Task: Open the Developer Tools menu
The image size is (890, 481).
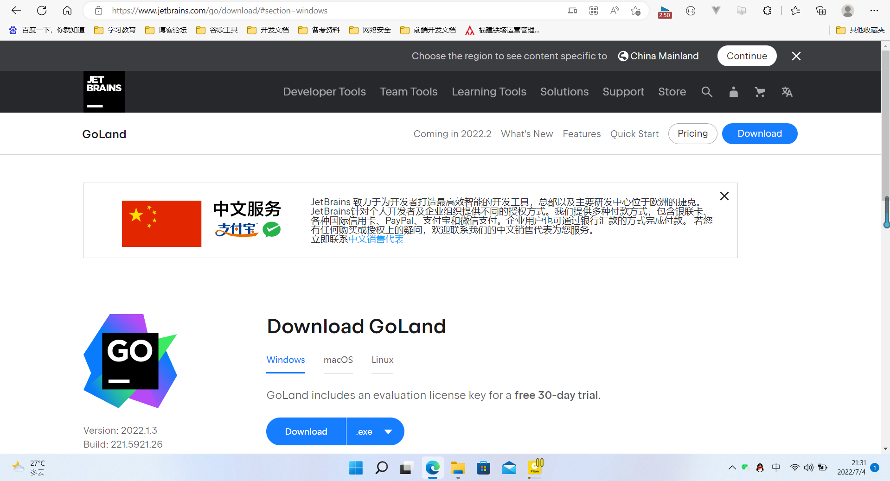Action: tap(324, 92)
